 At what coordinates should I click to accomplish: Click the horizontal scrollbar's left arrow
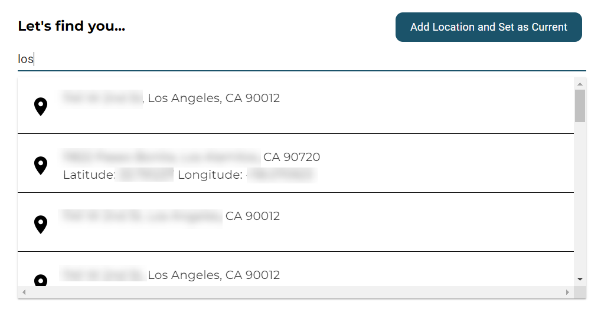[24, 293]
